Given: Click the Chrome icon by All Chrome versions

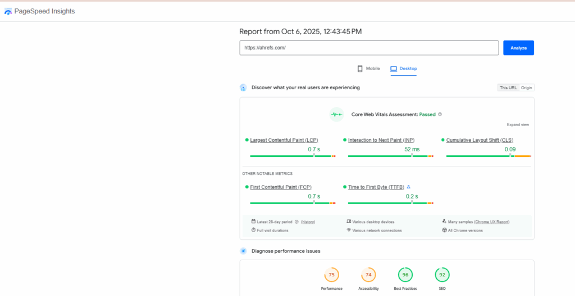Looking at the screenshot, I should 445,230.
